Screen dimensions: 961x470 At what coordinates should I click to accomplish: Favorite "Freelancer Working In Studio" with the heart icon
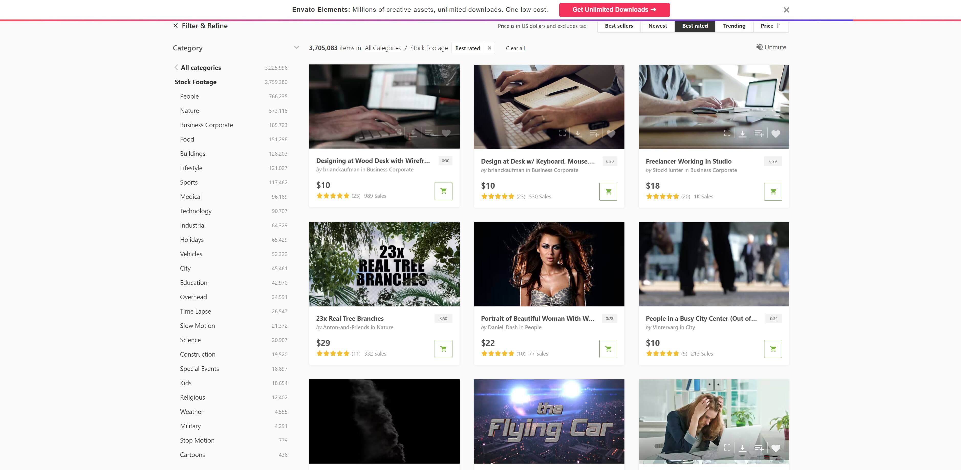(x=776, y=133)
